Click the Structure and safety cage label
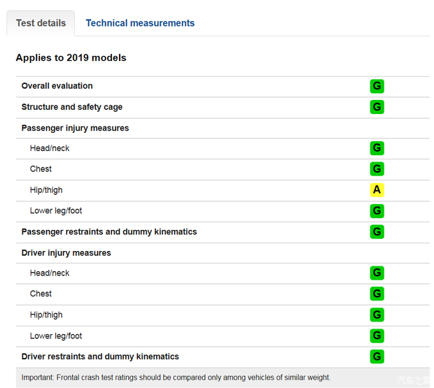 71,107
